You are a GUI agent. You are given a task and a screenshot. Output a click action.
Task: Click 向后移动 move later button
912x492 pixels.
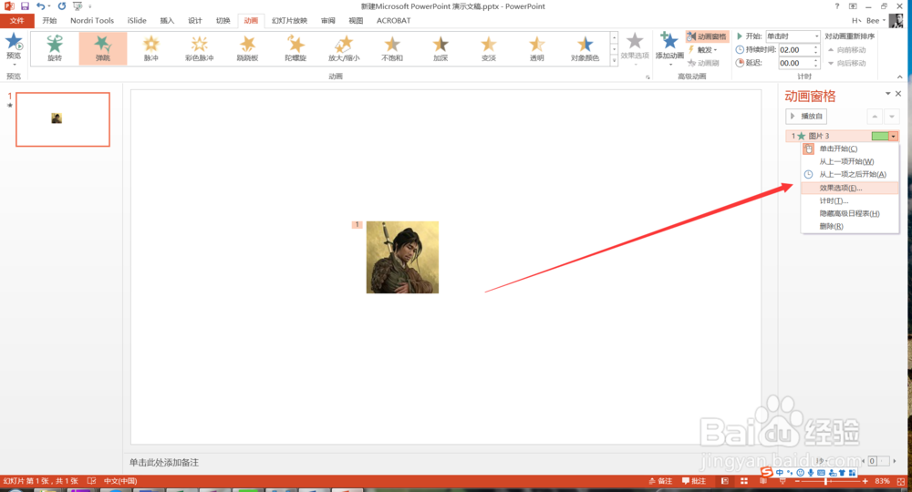click(847, 63)
